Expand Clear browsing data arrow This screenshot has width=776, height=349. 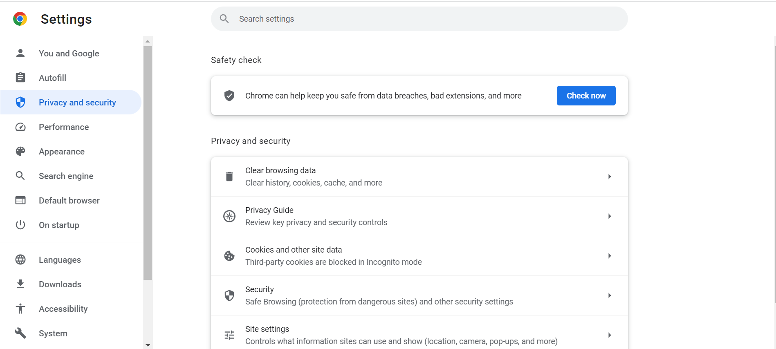click(x=609, y=177)
